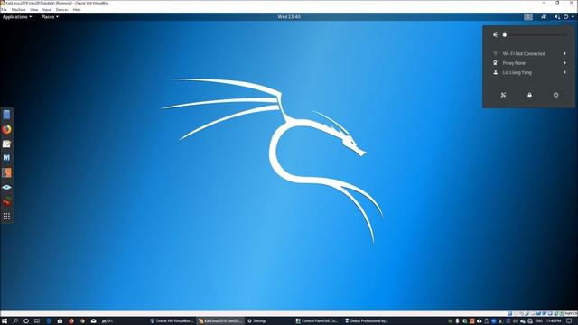Open VirtualBox File menu
The height and width of the screenshot is (325, 578).
point(4,10)
